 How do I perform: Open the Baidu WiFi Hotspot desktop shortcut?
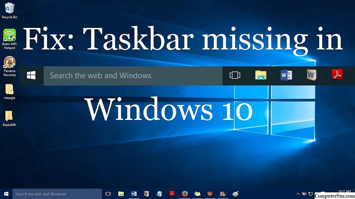pyautogui.click(x=9, y=39)
